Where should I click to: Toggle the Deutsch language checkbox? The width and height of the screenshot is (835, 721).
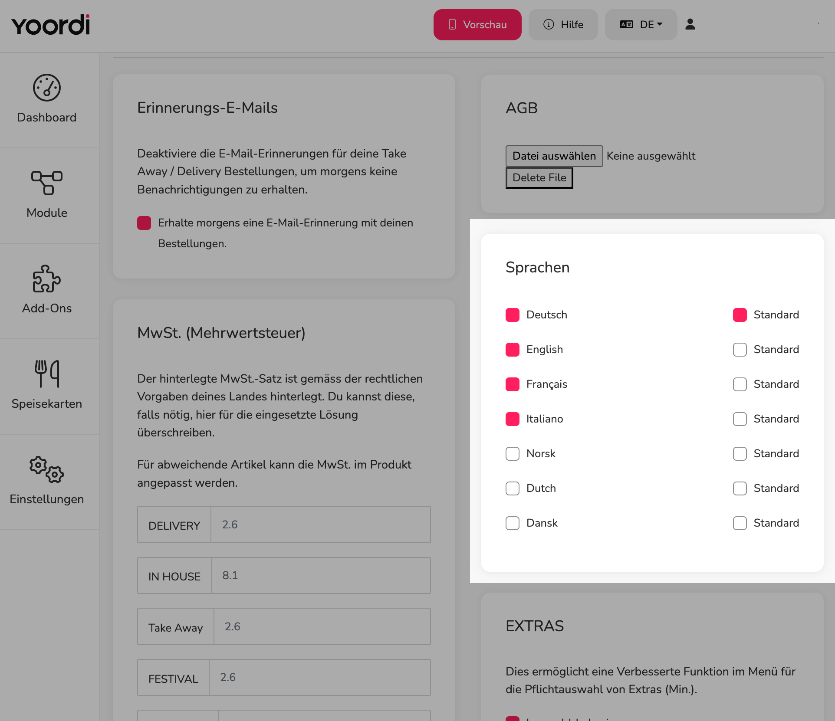(513, 315)
